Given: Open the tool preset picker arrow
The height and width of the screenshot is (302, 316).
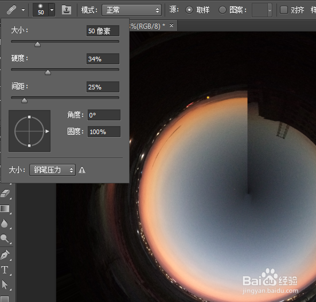Looking at the screenshot, I should (x=24, y=10).
